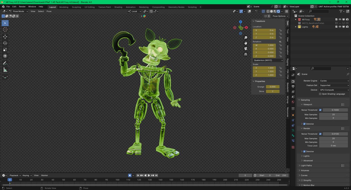
Task: Click the zoom magnifier viewport icon
Action: click(x=246, y=38)
